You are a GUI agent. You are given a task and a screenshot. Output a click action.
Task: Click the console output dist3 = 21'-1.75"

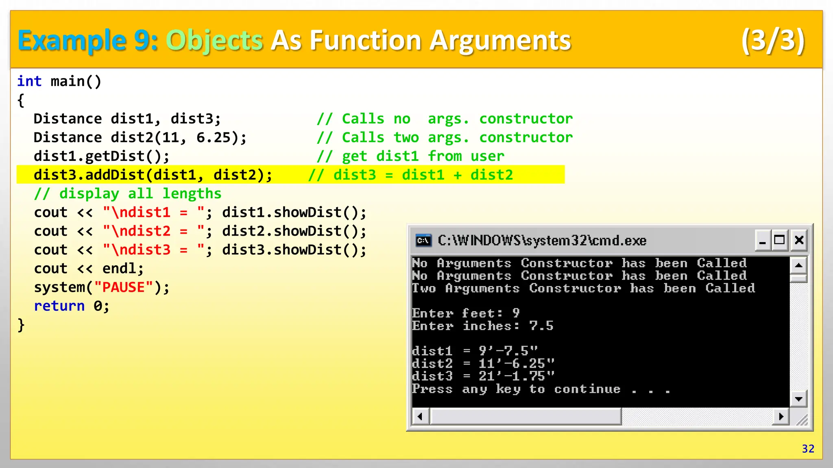tap(483, 376)
